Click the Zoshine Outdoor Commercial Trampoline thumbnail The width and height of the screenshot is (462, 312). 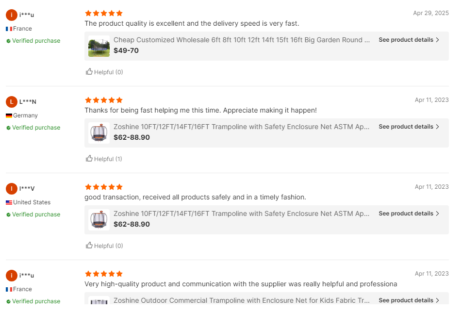[99, 301]
